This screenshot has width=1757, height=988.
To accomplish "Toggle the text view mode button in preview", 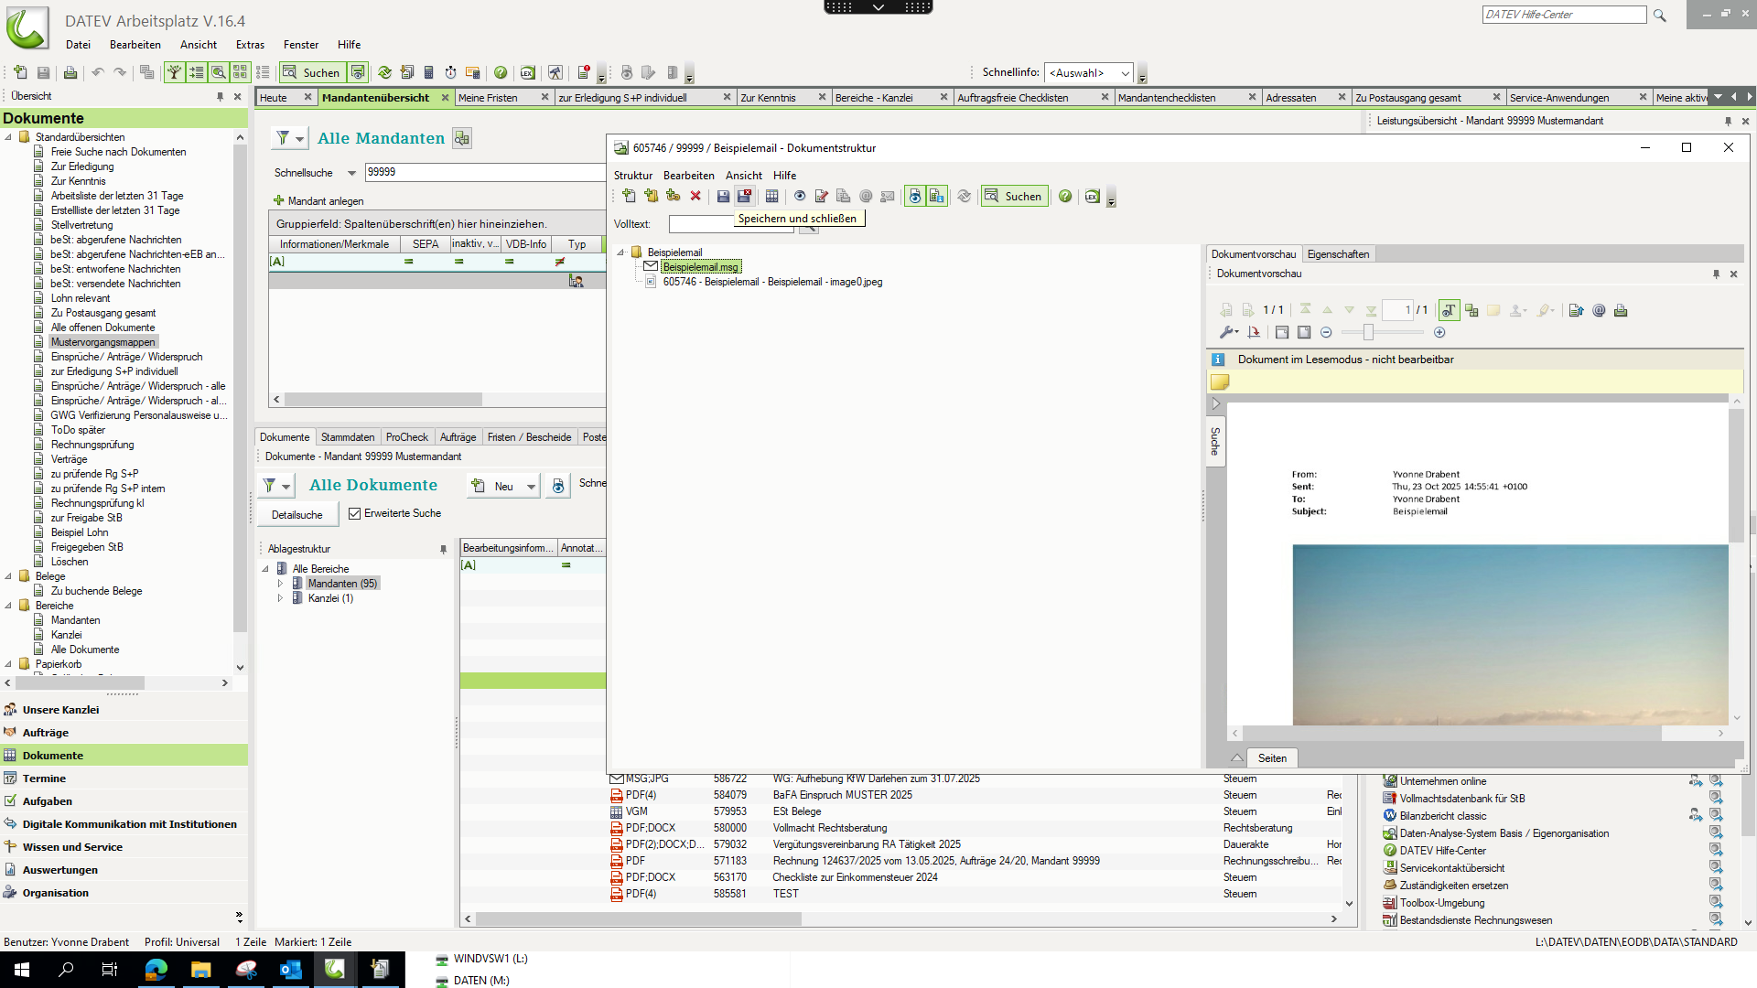I will (1449, 311).
